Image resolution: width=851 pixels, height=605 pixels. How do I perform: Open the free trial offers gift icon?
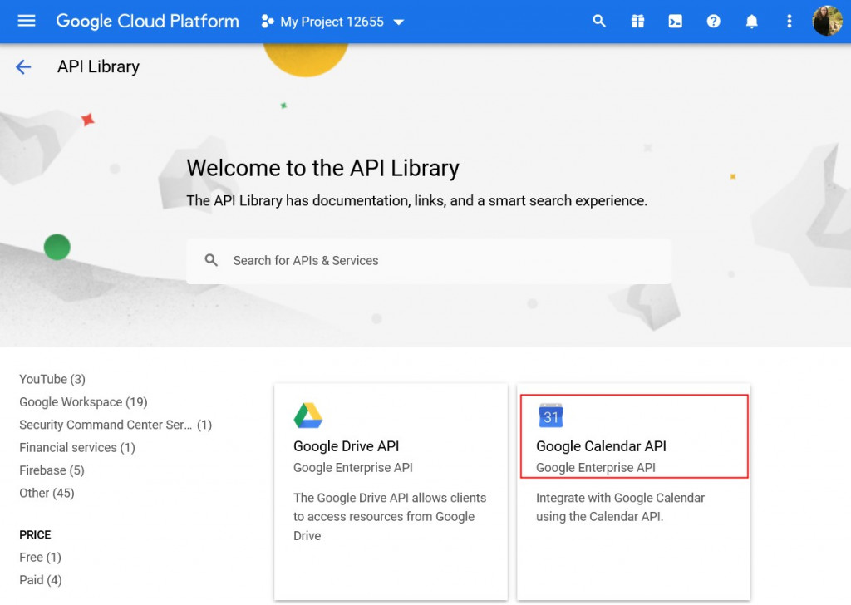point(637,21)
